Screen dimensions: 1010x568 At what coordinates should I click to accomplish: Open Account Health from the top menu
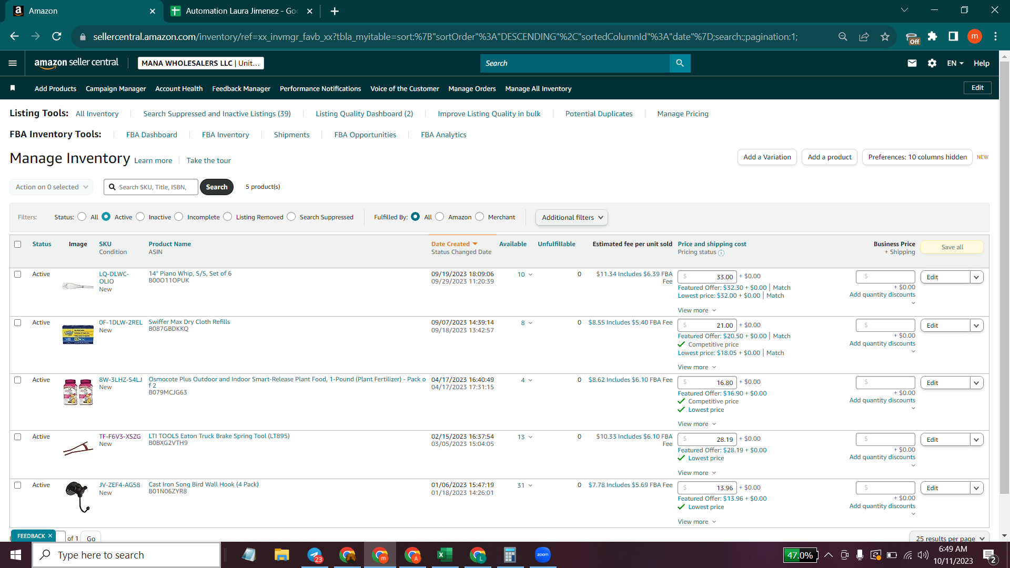coord(179,88)
